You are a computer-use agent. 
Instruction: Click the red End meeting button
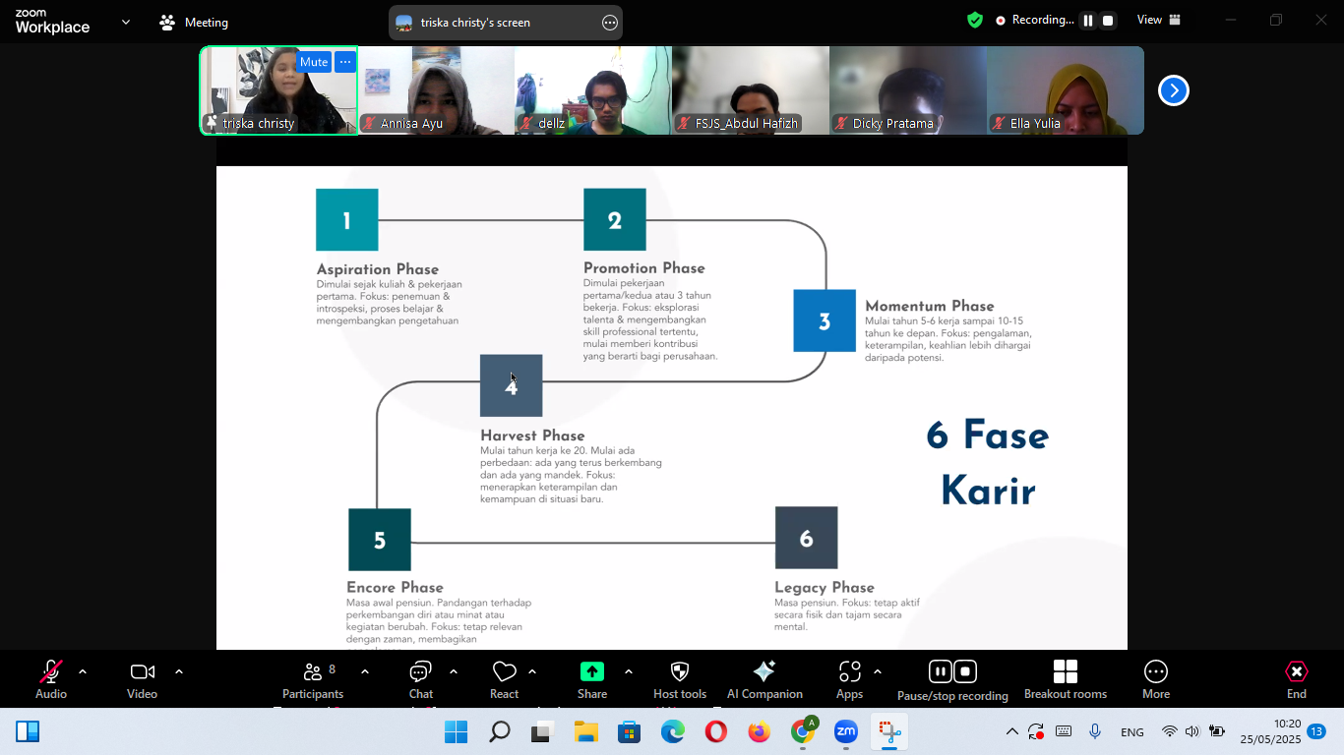click(x=1297, y=679)
